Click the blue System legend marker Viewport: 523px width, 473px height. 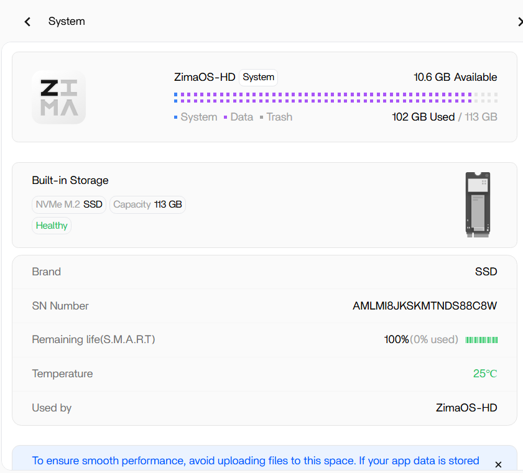coord(176,117)
